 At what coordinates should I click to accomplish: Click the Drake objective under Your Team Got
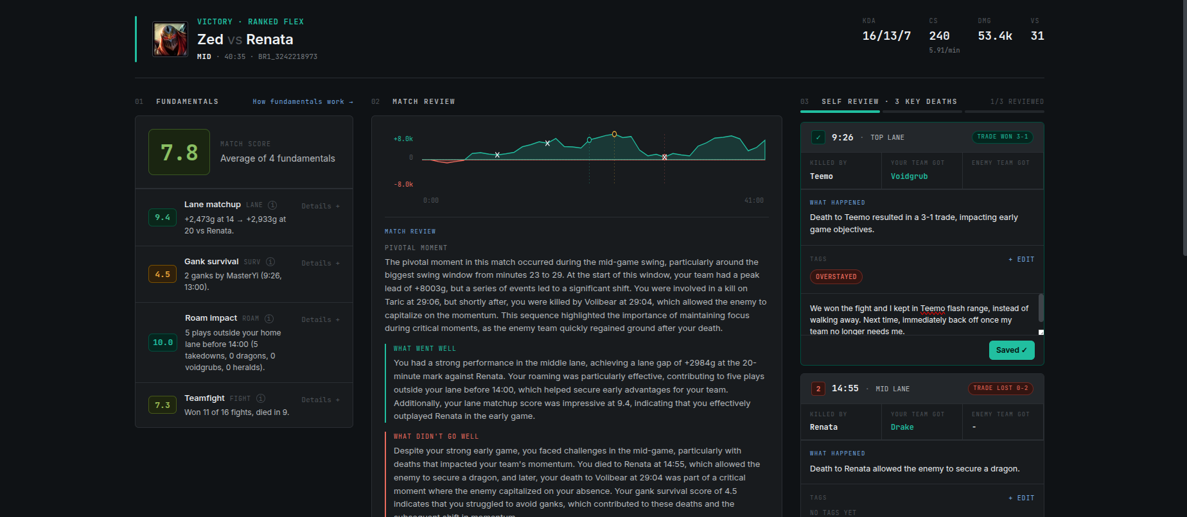click(x=902, y=427)
